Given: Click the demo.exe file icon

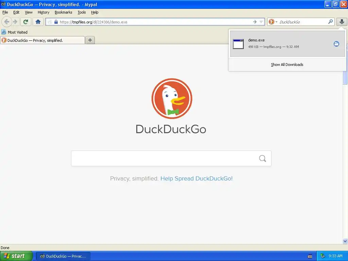Looking at the screenshot, I should point(238,44).
